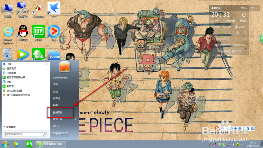Click the Sogou microphone voice input
The width and height of the screenshot is (263, 148).
pos(235,129)
